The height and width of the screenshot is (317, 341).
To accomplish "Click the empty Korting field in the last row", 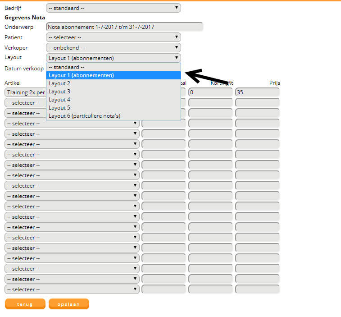I will [x=210, y=289].
